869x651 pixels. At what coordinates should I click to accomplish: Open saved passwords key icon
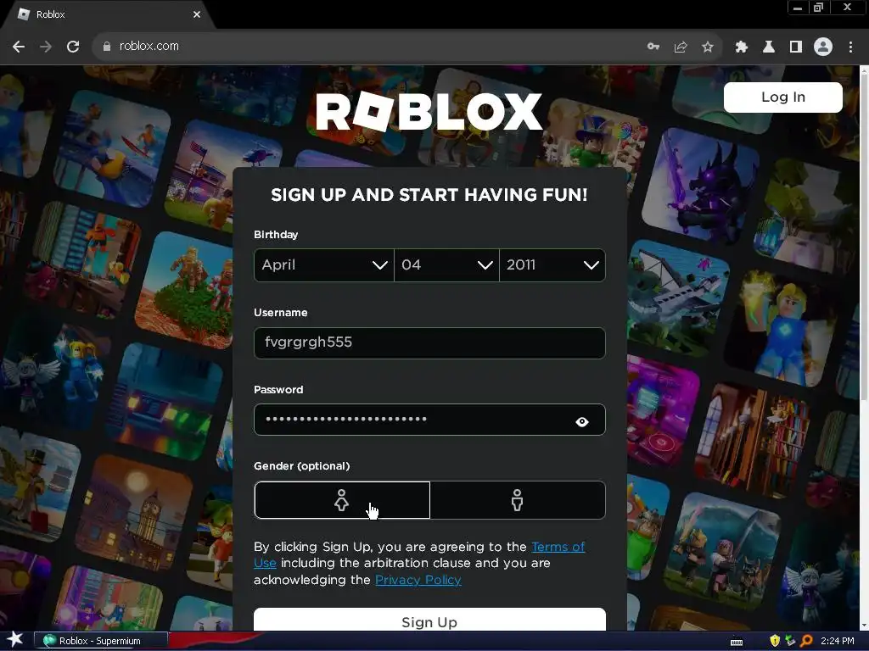[653, 47]
